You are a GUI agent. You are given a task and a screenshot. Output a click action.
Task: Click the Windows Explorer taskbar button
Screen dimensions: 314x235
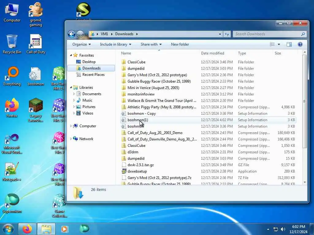tap(46, 229)
